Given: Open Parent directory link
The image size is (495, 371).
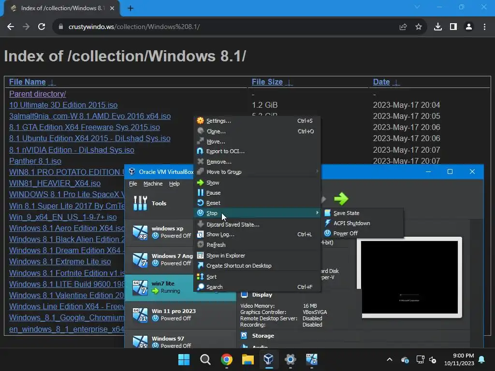Looking at the screenshot, I should 38,94.
